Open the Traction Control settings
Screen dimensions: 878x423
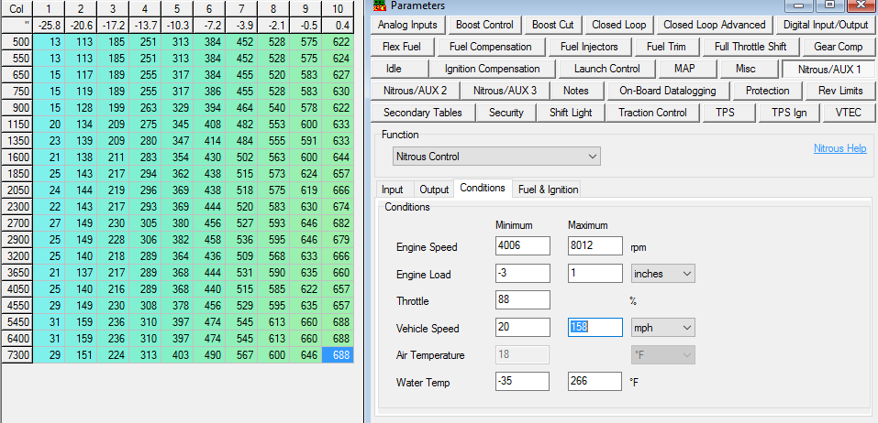[x=652, y=113]
